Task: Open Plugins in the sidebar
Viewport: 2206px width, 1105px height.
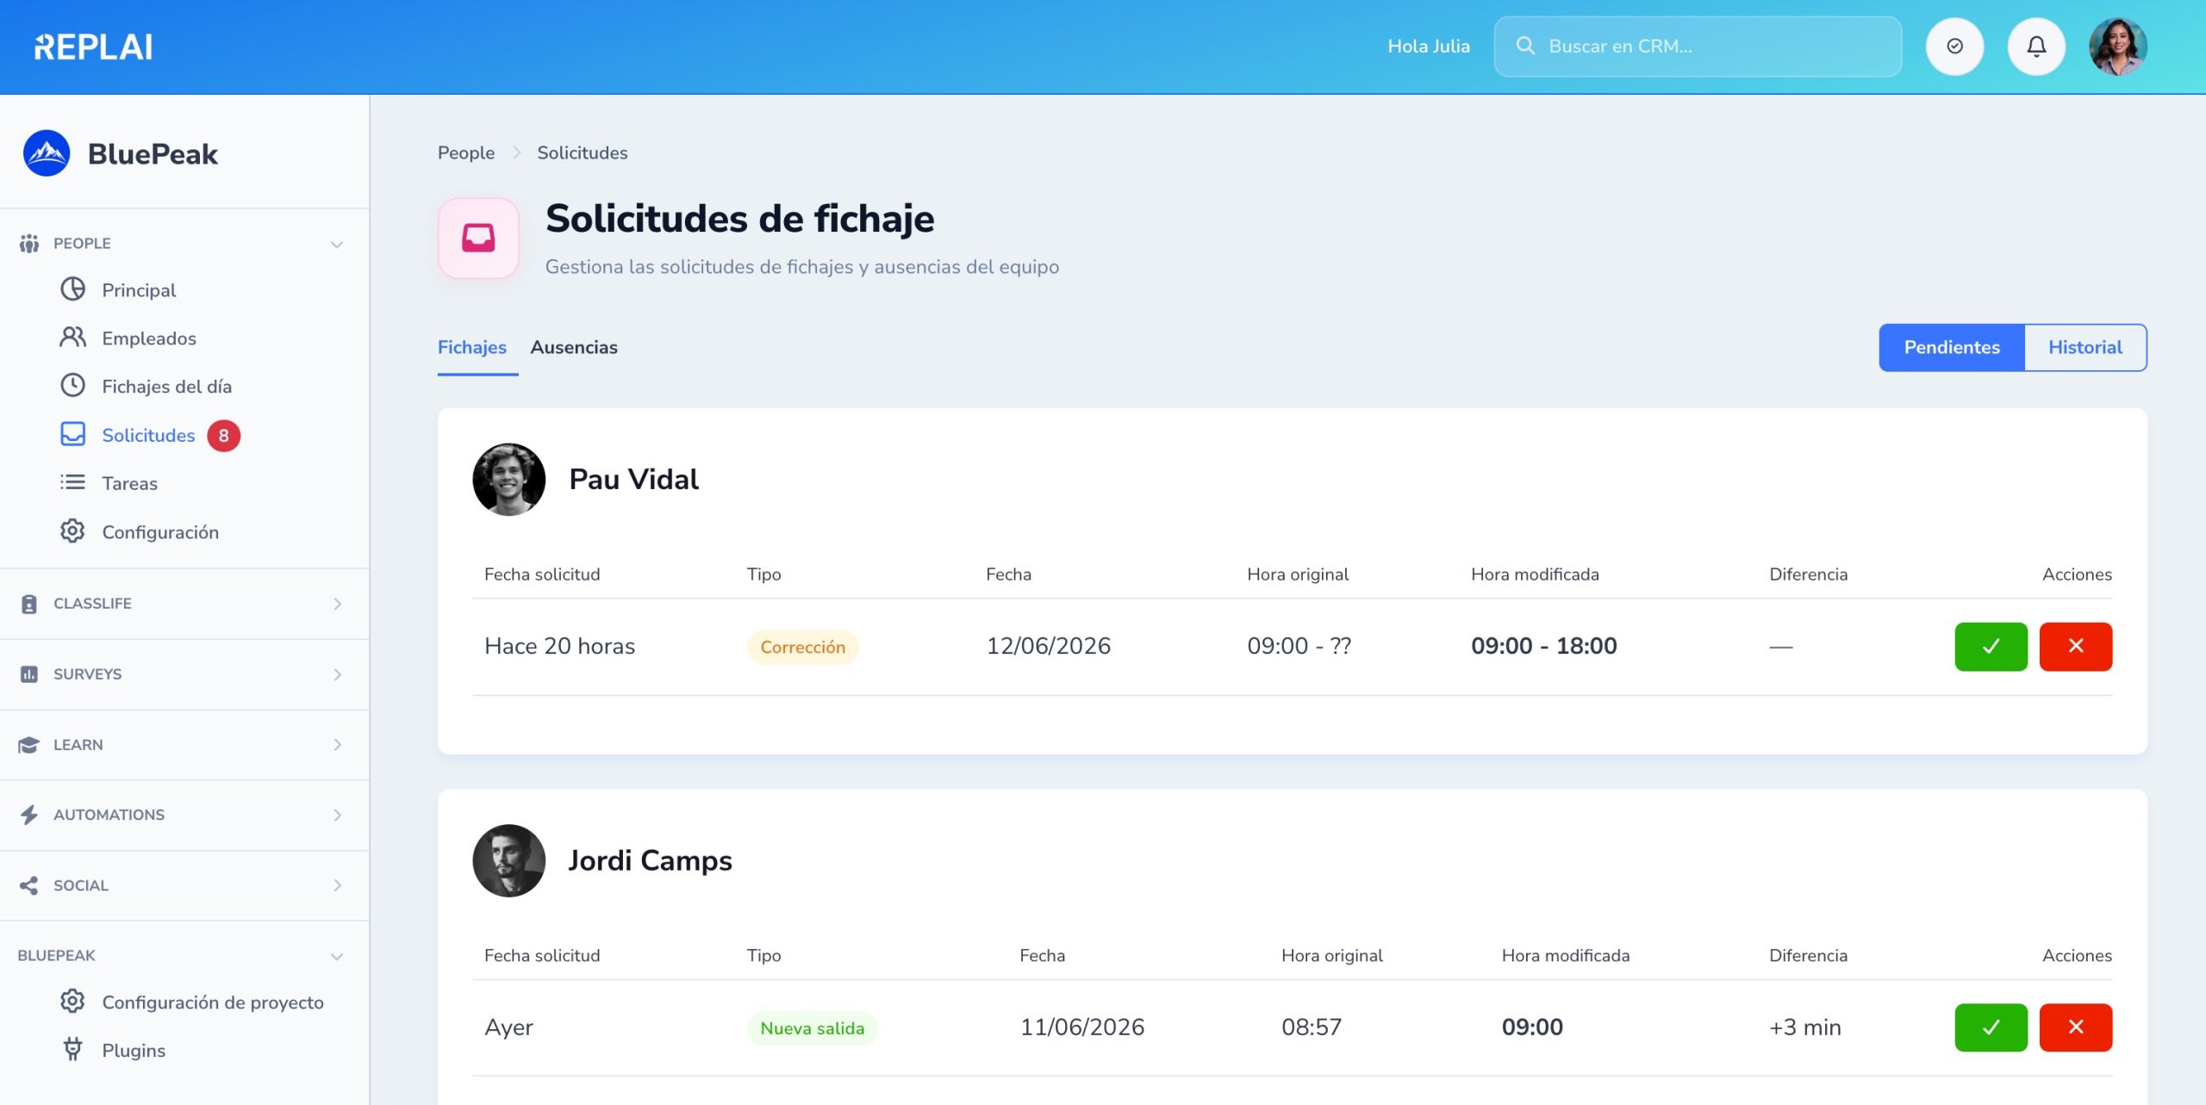Action: (134, 1050)
